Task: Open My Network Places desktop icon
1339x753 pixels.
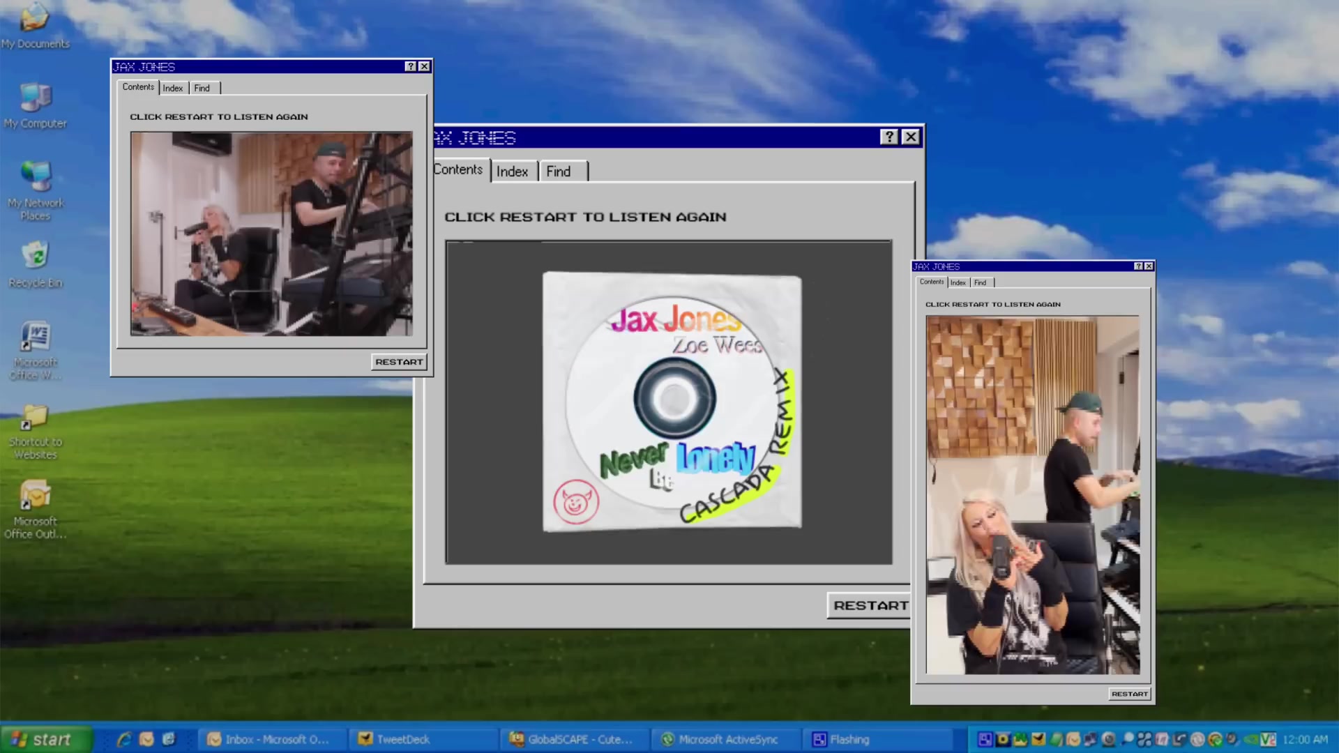Action: point(36,190)
